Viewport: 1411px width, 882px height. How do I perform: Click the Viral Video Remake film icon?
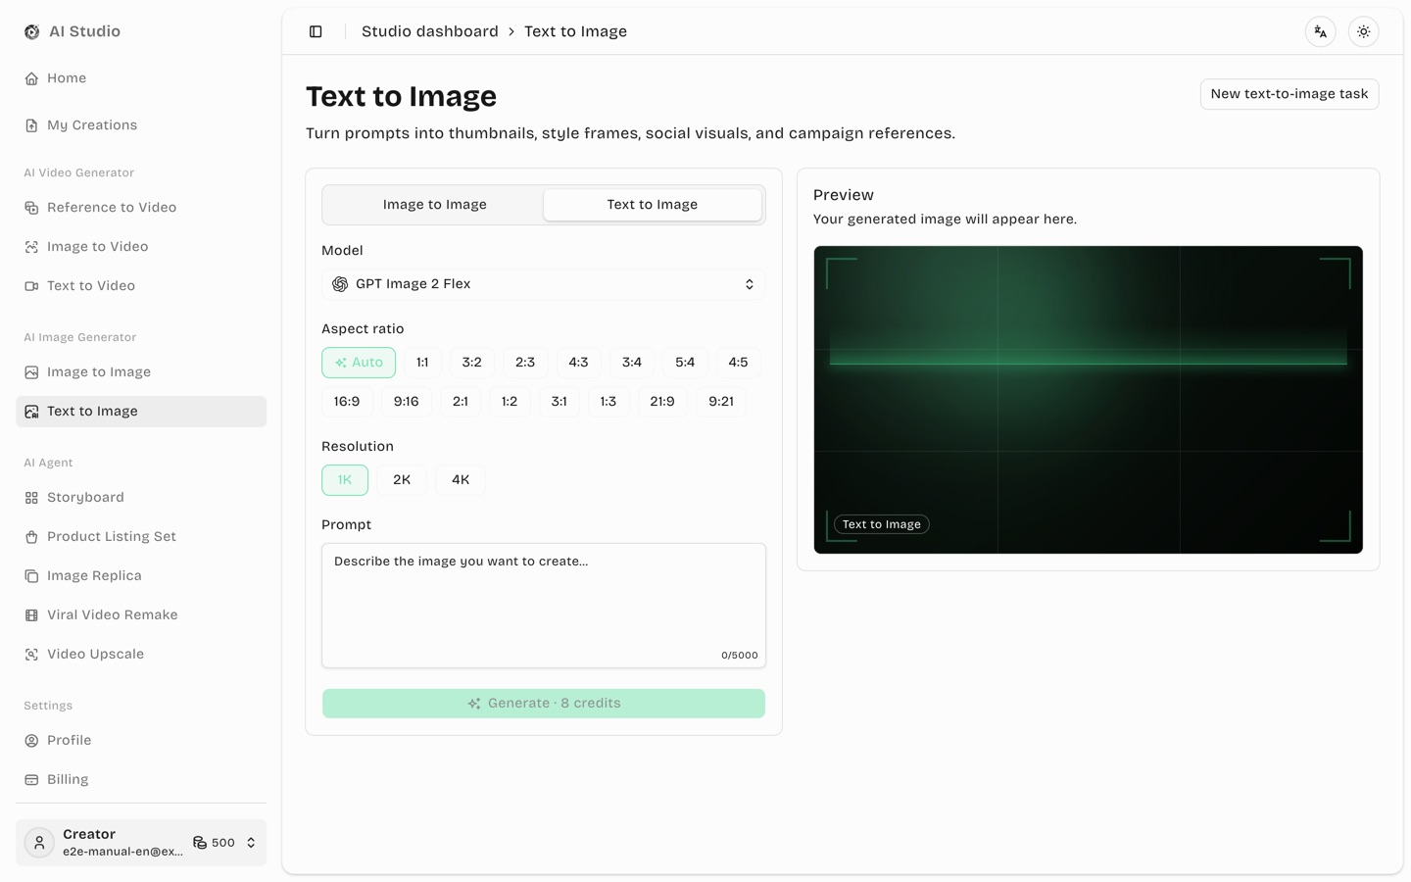pos(31,615)
